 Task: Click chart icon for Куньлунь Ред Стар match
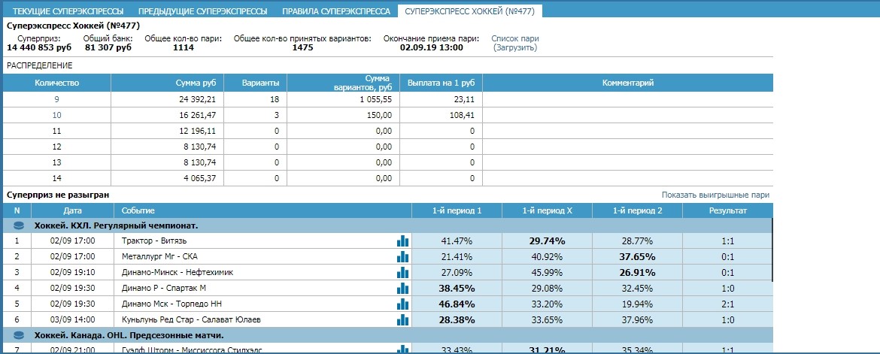(x=403, y=319)
